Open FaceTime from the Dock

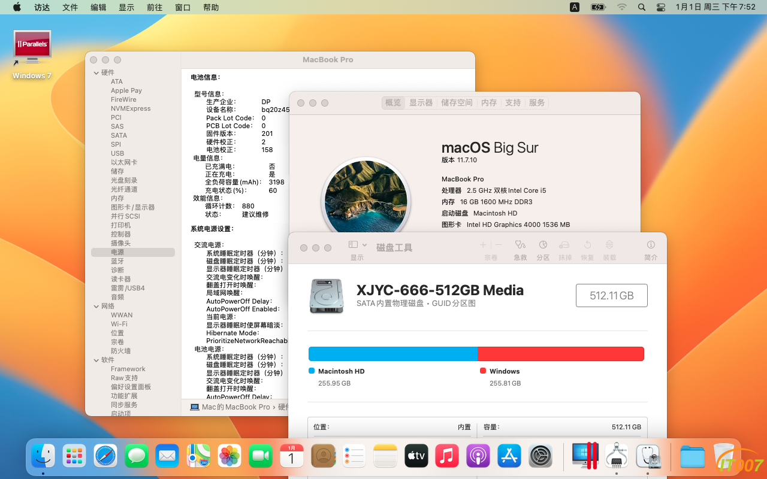(x=261, y=456)
